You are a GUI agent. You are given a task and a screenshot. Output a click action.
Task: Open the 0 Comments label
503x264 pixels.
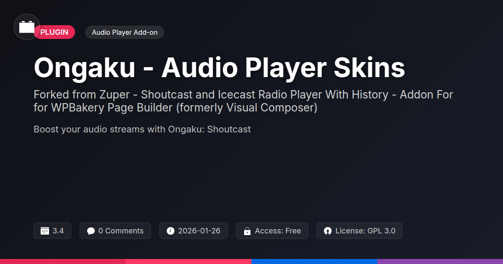(x=121, y=231)
